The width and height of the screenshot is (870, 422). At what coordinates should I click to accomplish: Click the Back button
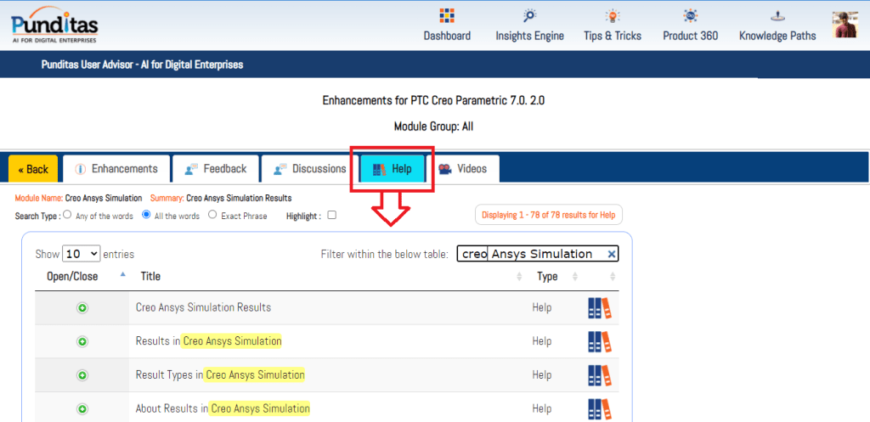[33, 169]
